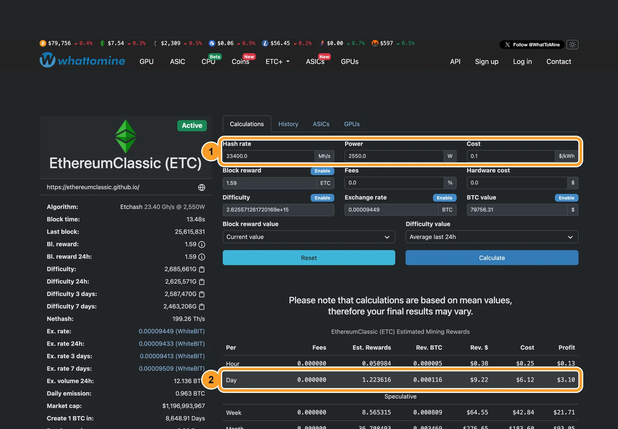Open the GPU menu item

tap(146, 61)
